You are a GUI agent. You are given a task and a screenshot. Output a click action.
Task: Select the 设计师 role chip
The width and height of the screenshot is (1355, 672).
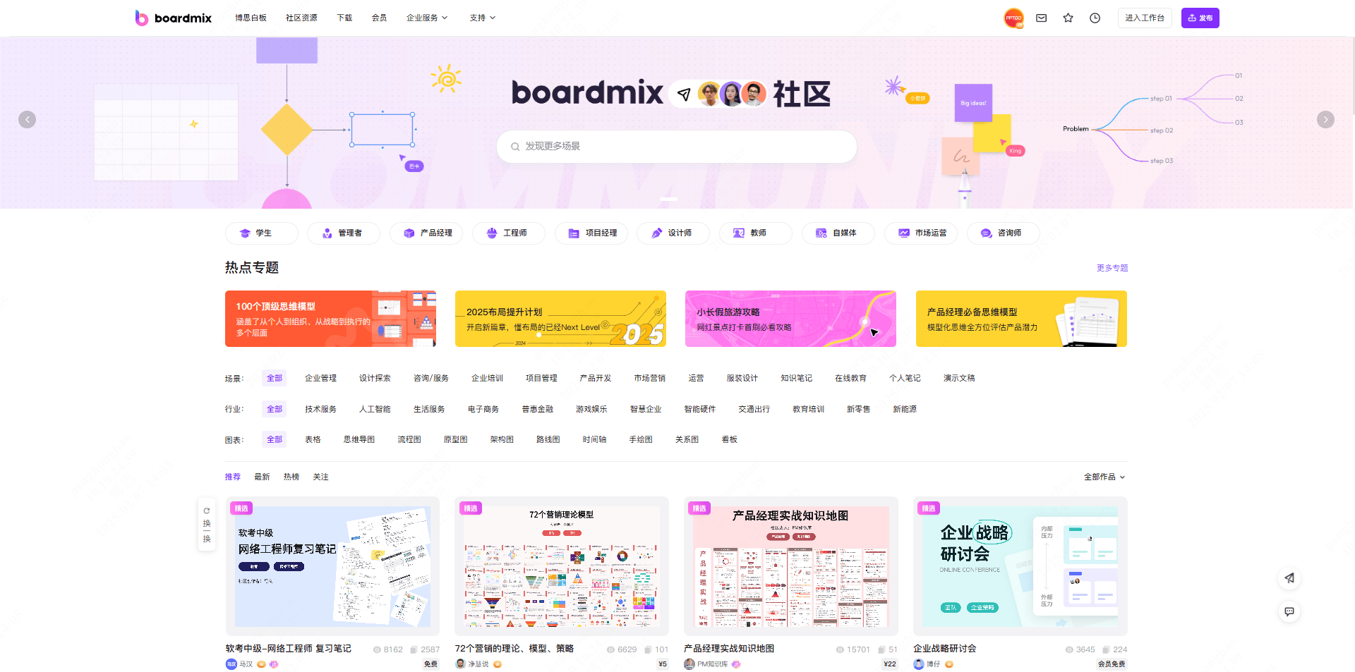click(x=673, y=233)
